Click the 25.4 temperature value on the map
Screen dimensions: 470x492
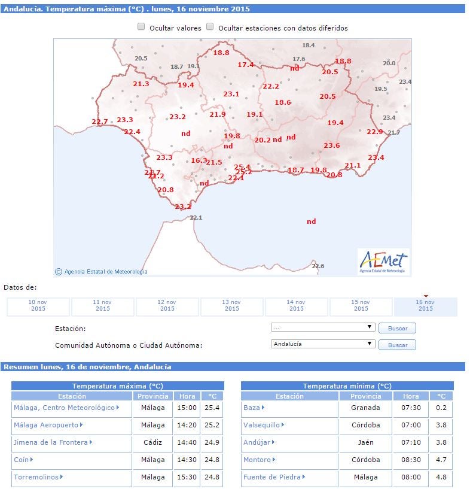click(242, 167)
